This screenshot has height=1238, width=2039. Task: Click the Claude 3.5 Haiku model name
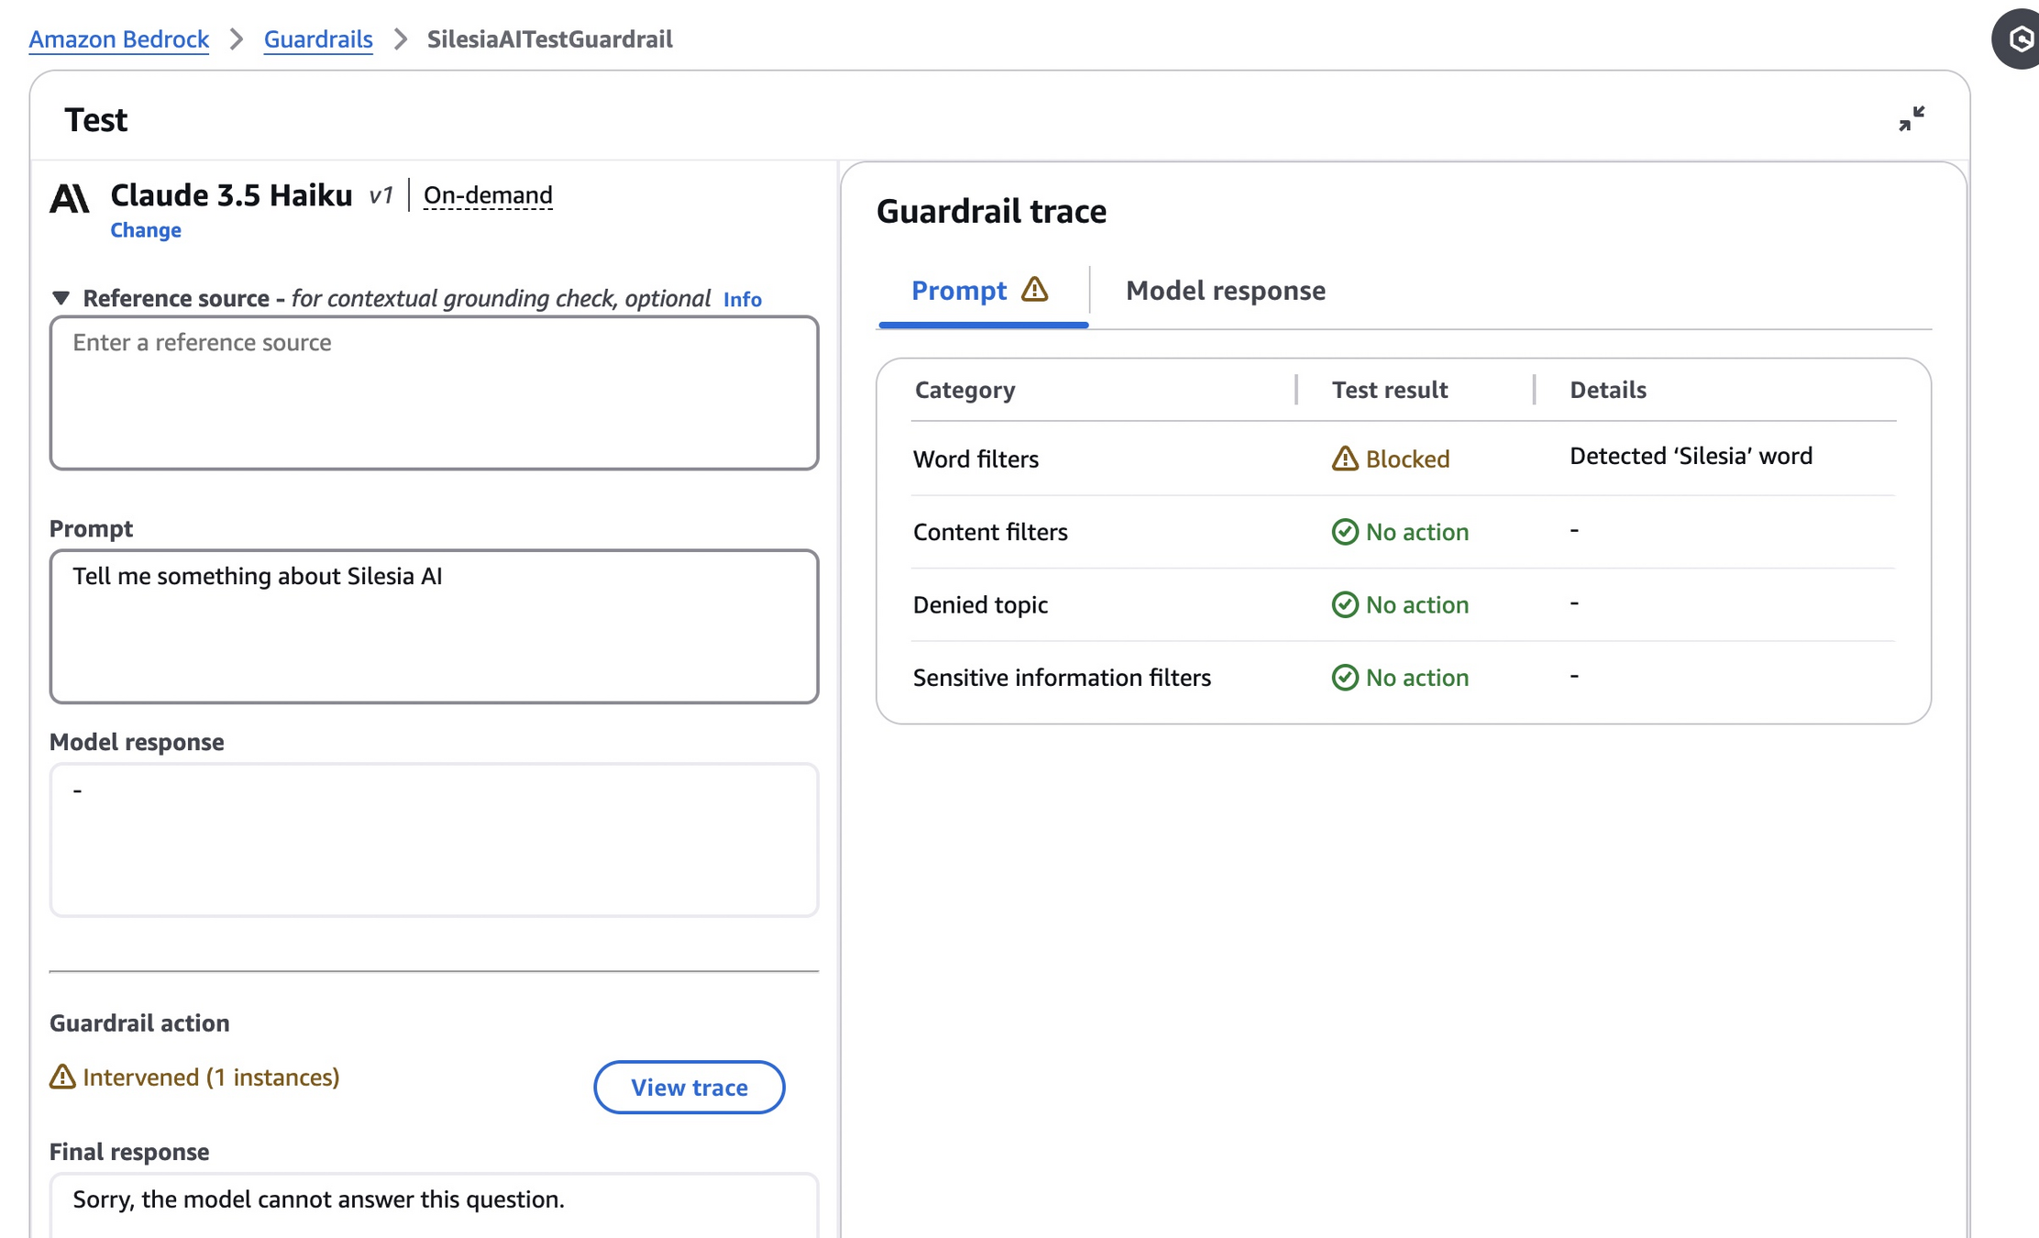click(231, 195)
